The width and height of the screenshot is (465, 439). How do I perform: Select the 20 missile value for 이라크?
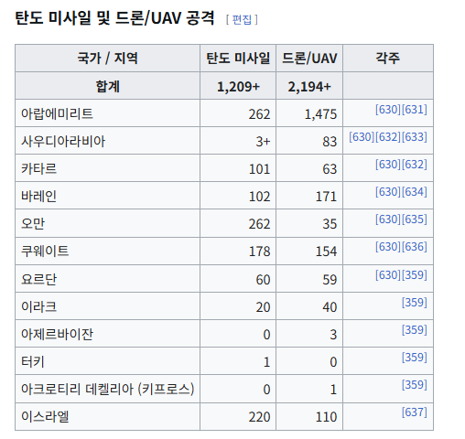click(x=263, y=307)
